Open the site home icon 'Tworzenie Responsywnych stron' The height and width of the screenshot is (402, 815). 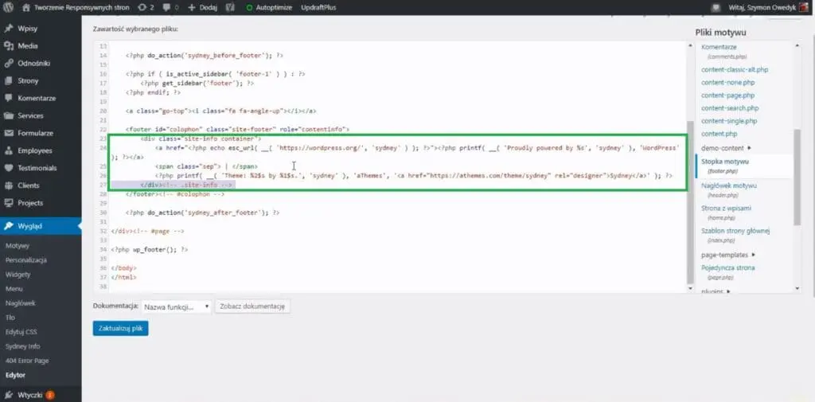tap(26, 8)
